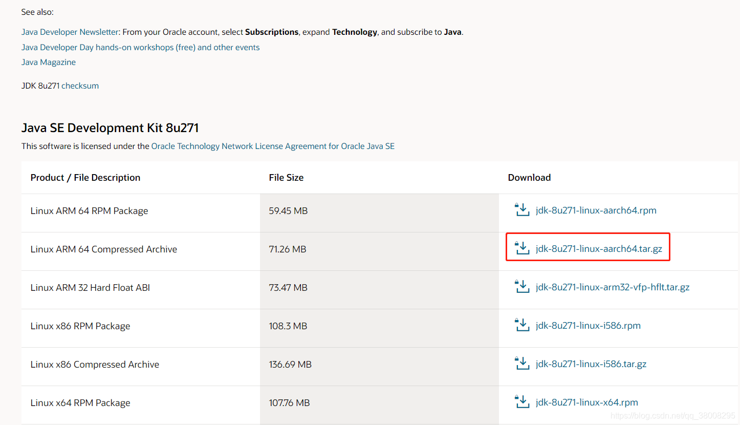740x425 pixels.
Task: Click download icon for jdk-8u271-linux-aarch64.rpm
Action: (521, 210)
